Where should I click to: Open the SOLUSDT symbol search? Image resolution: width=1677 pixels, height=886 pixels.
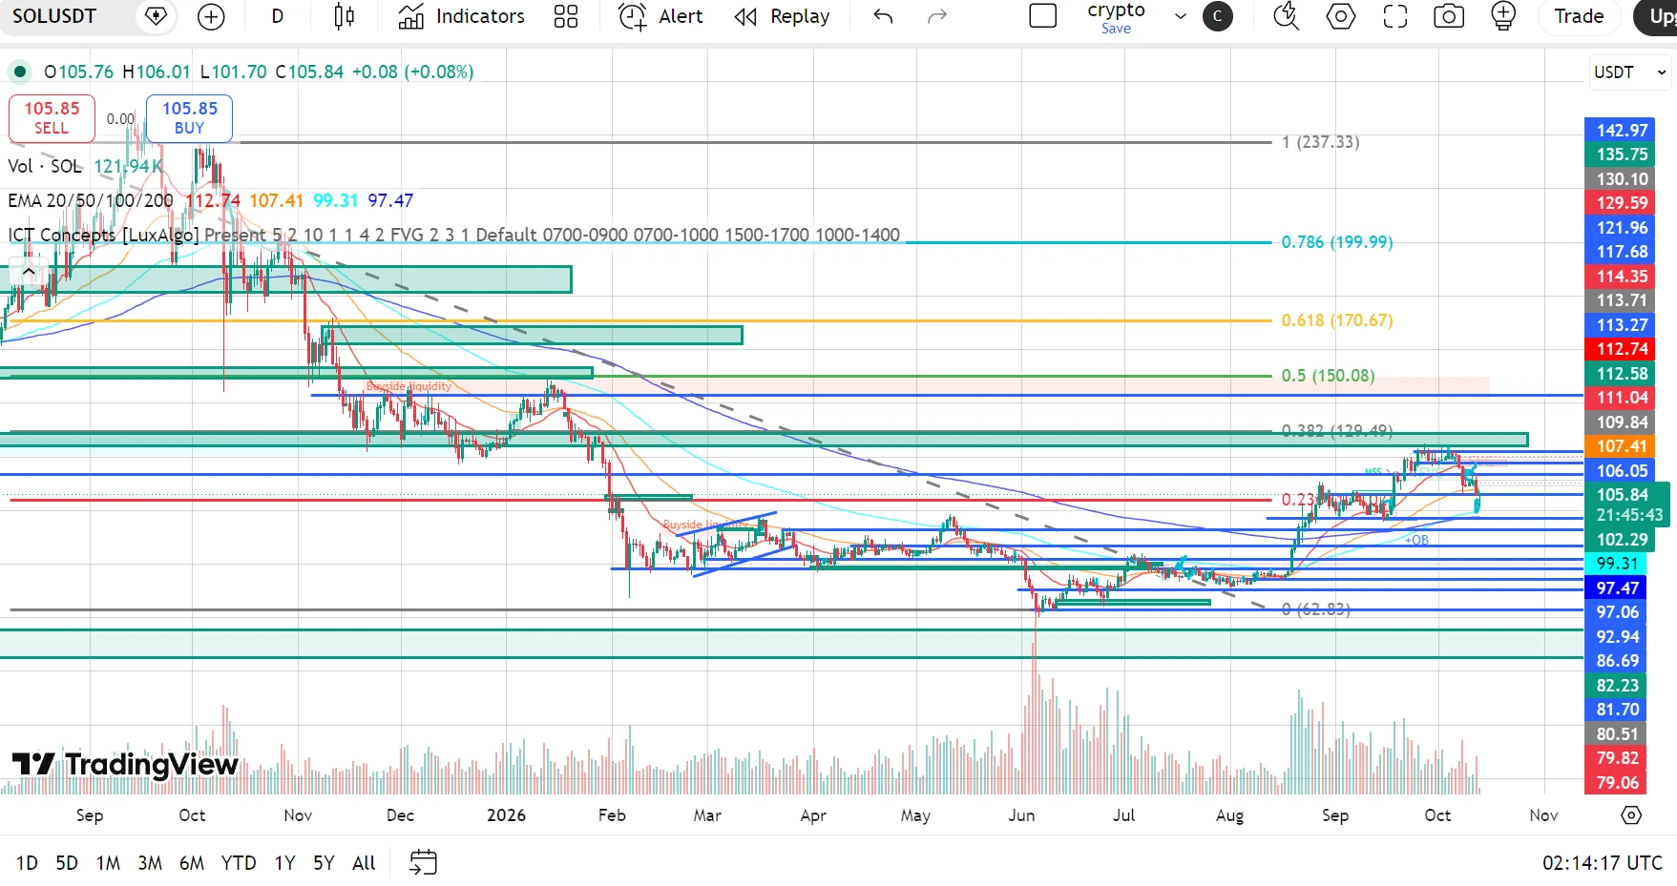coord(54,16)
